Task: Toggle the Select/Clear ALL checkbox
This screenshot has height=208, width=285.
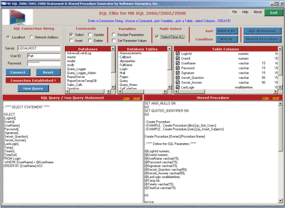Action: coord(157,37)
